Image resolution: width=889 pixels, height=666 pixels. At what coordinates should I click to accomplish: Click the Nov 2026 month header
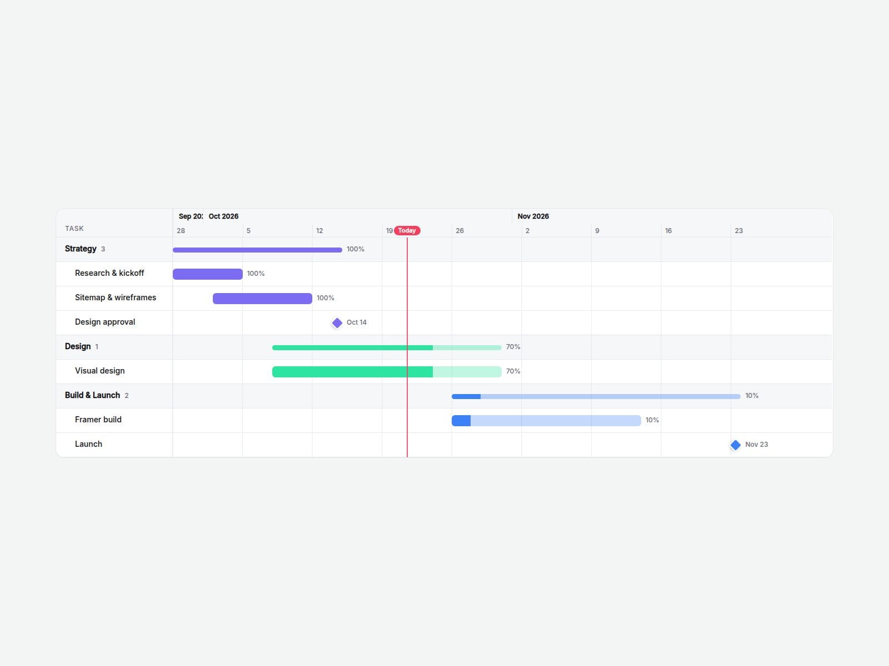533,216
